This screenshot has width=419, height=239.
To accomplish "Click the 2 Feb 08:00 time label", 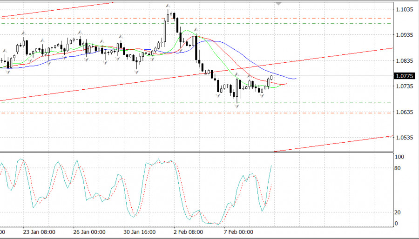I will [x=188, y=232].
